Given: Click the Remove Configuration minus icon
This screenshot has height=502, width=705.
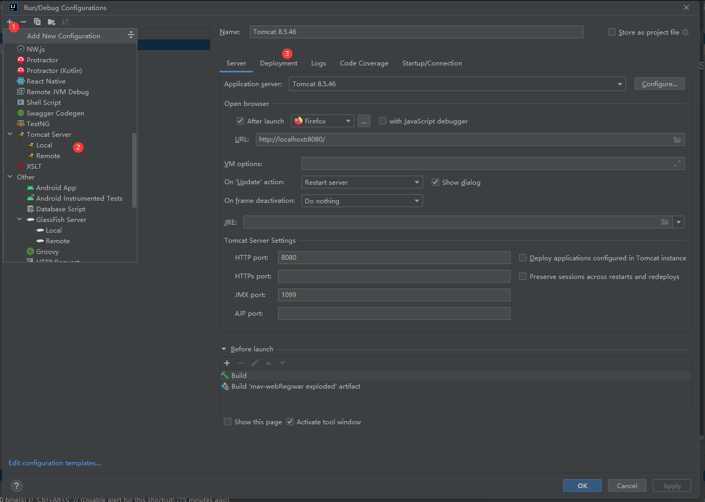Looking at the screenshot, I should point(23,22).
